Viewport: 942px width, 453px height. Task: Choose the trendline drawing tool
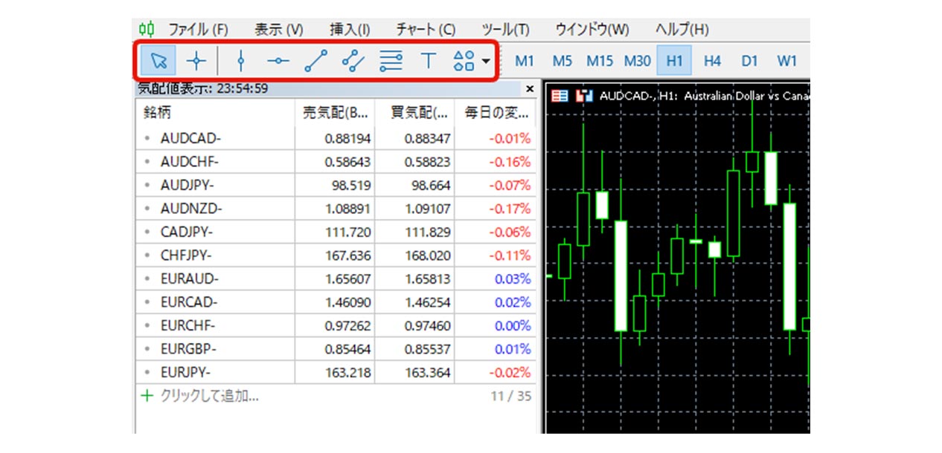315,61
